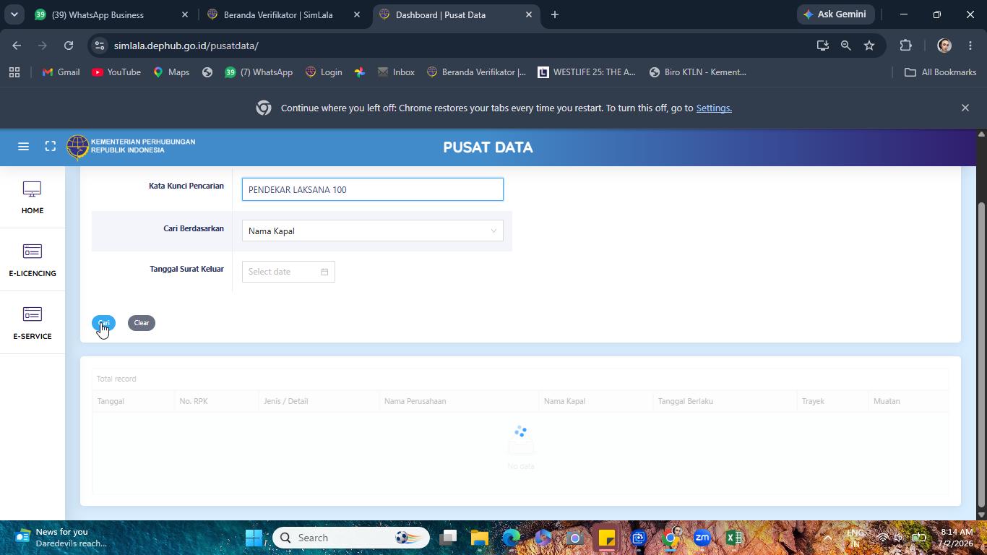
Task: Click the Ask Gemini button
Action: pyautogui.click(x=836, y=14)
